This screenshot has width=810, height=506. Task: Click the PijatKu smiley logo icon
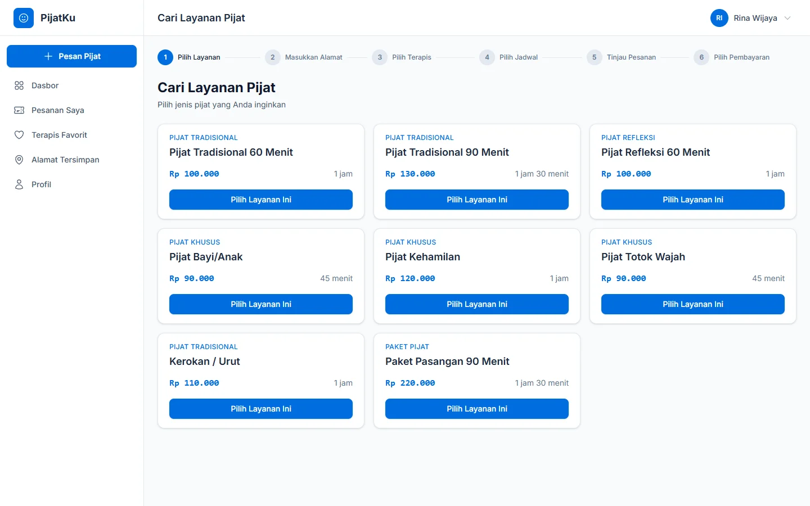24,18
